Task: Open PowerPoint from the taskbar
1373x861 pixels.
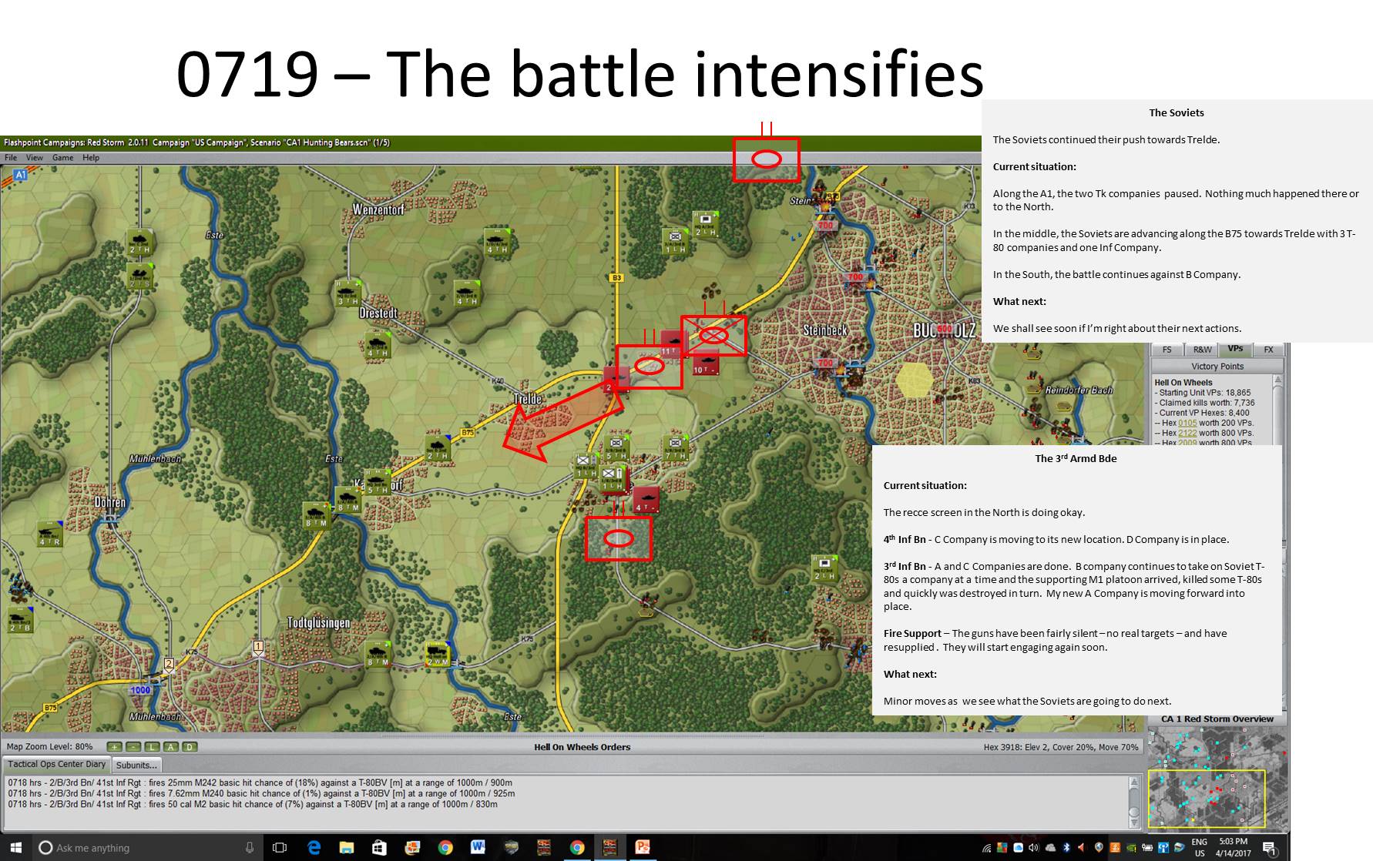Action: pos(642,848)
